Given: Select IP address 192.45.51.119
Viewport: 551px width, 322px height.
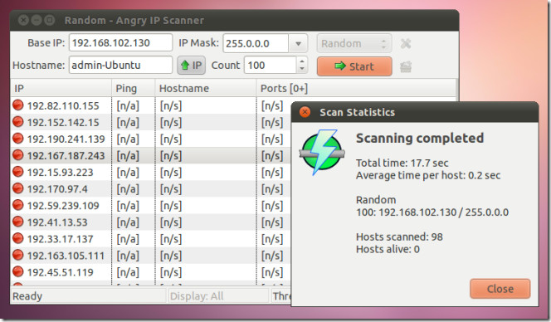Looking at the screenshot, I should 61,272.
